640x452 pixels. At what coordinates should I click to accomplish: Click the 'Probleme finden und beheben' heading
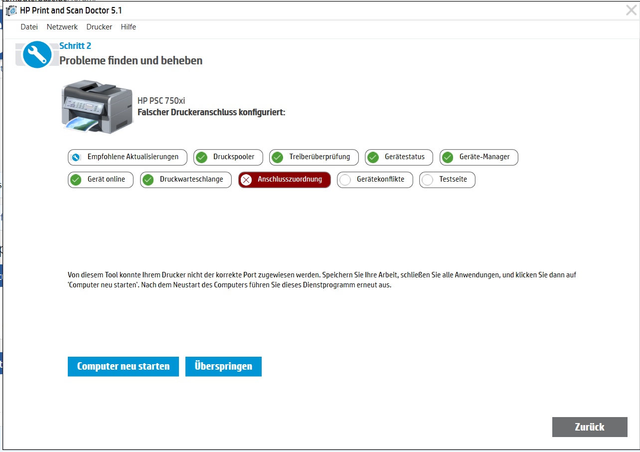pyautogui.click(x=131, y=61)
